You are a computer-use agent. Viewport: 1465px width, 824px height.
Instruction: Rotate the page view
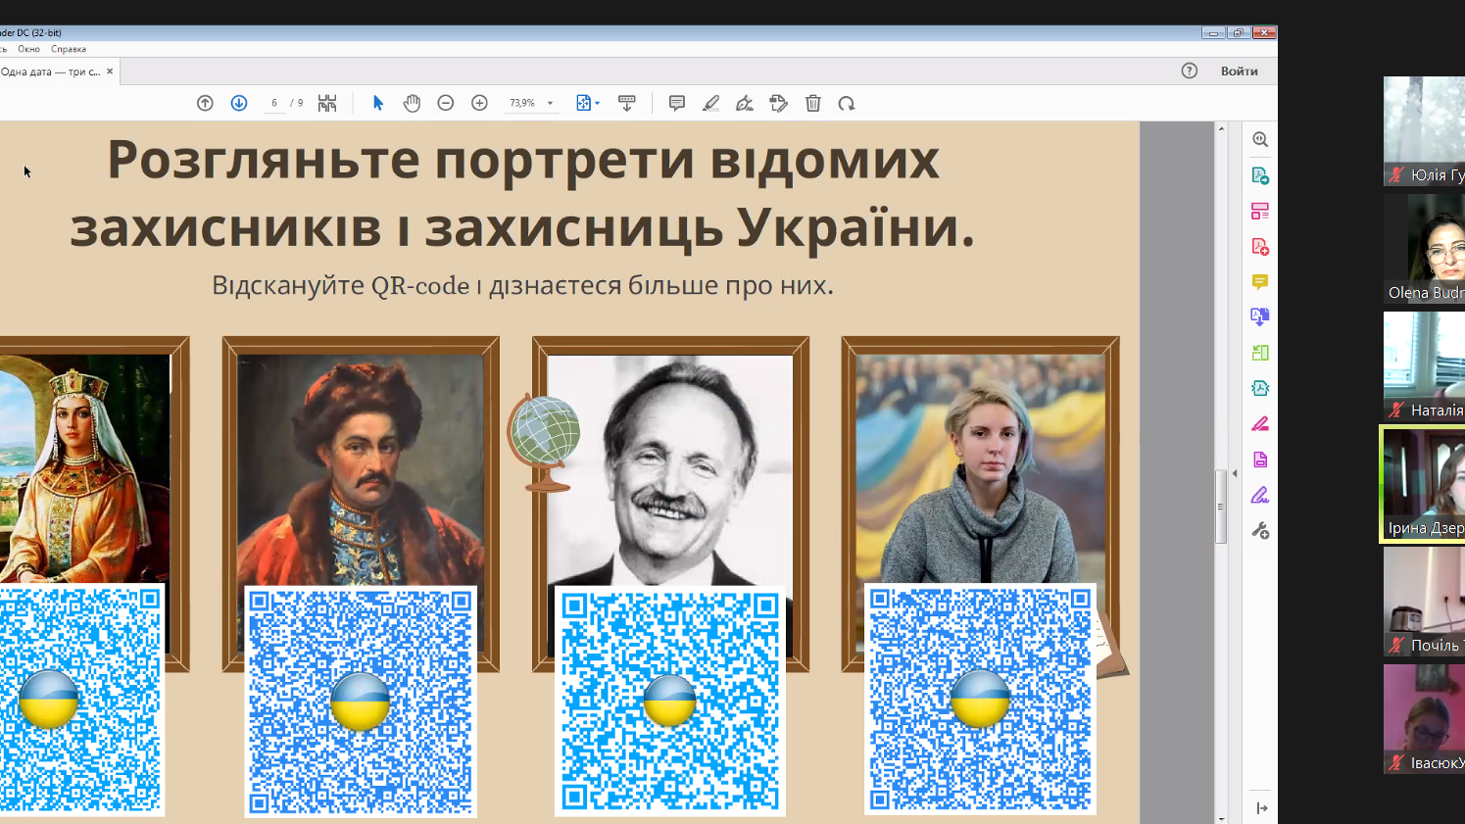click(847, 103)
